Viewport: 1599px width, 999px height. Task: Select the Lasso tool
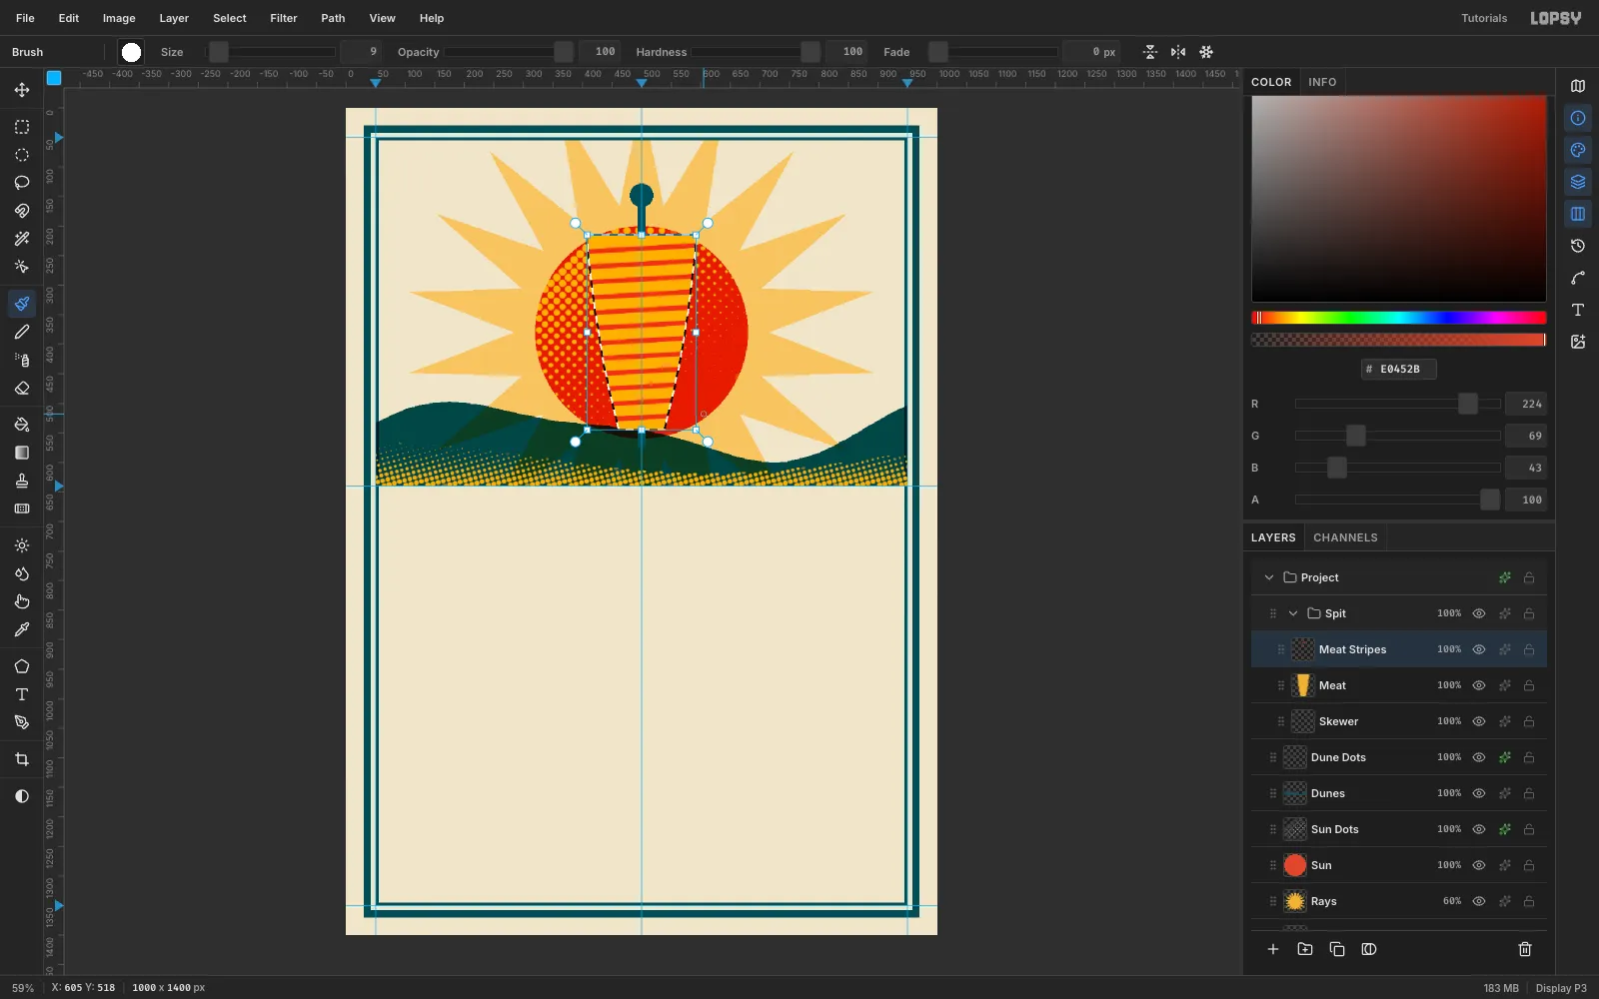(22, 183)
